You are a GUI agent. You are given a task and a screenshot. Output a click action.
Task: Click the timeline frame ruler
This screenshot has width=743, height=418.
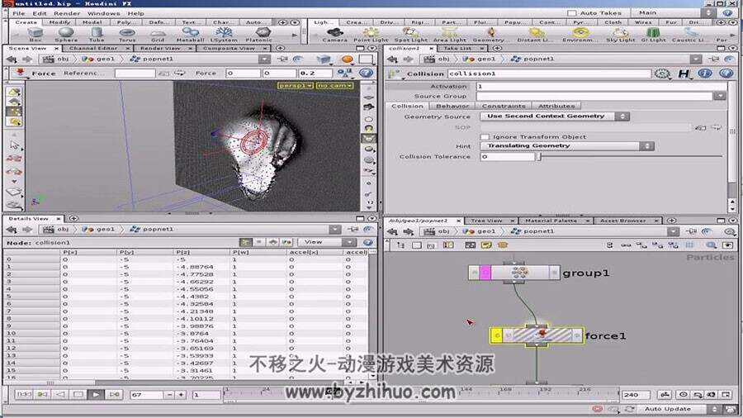click(x=420, y=392)
